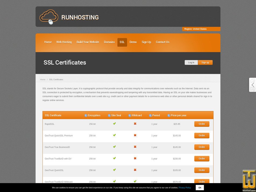The image size is (256, 192).
Task: Switch to the SSL tab in the navigation
Action: [122, 42]
